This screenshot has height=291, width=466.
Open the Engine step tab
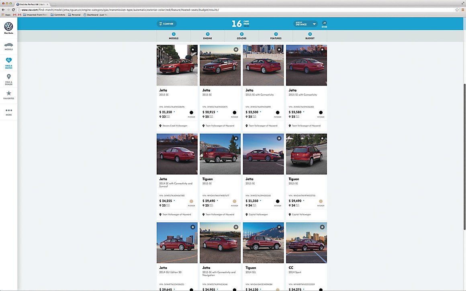[x=207, y=36]
